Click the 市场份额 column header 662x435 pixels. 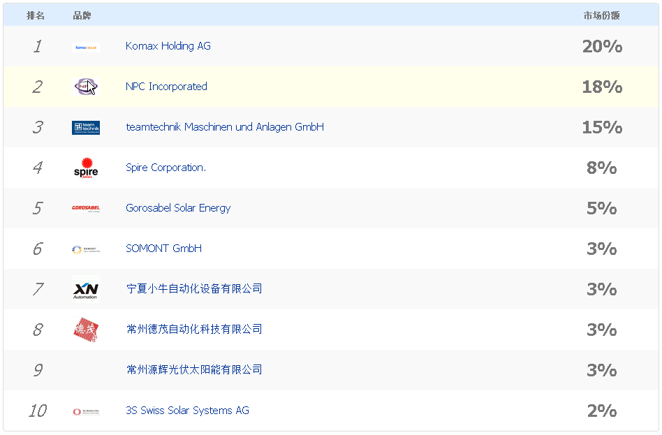point(601,15)
